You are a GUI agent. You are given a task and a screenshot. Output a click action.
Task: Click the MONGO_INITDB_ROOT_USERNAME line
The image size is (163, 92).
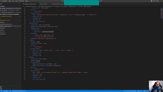[x=45, y=64]
